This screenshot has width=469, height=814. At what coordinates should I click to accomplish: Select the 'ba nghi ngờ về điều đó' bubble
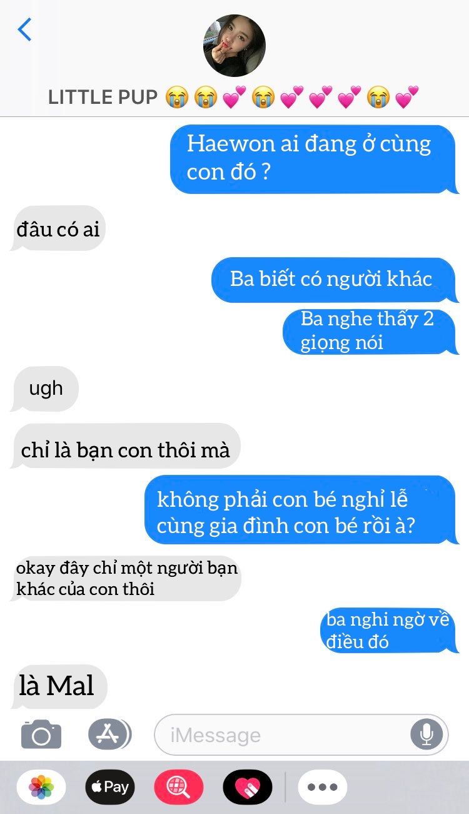[390, 631]
